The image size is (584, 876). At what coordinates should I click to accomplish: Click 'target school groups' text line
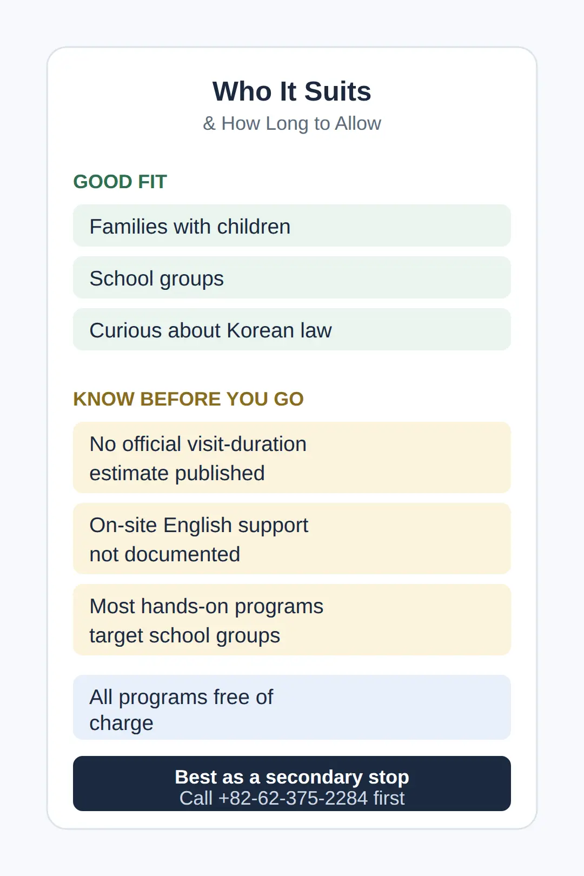185,636
